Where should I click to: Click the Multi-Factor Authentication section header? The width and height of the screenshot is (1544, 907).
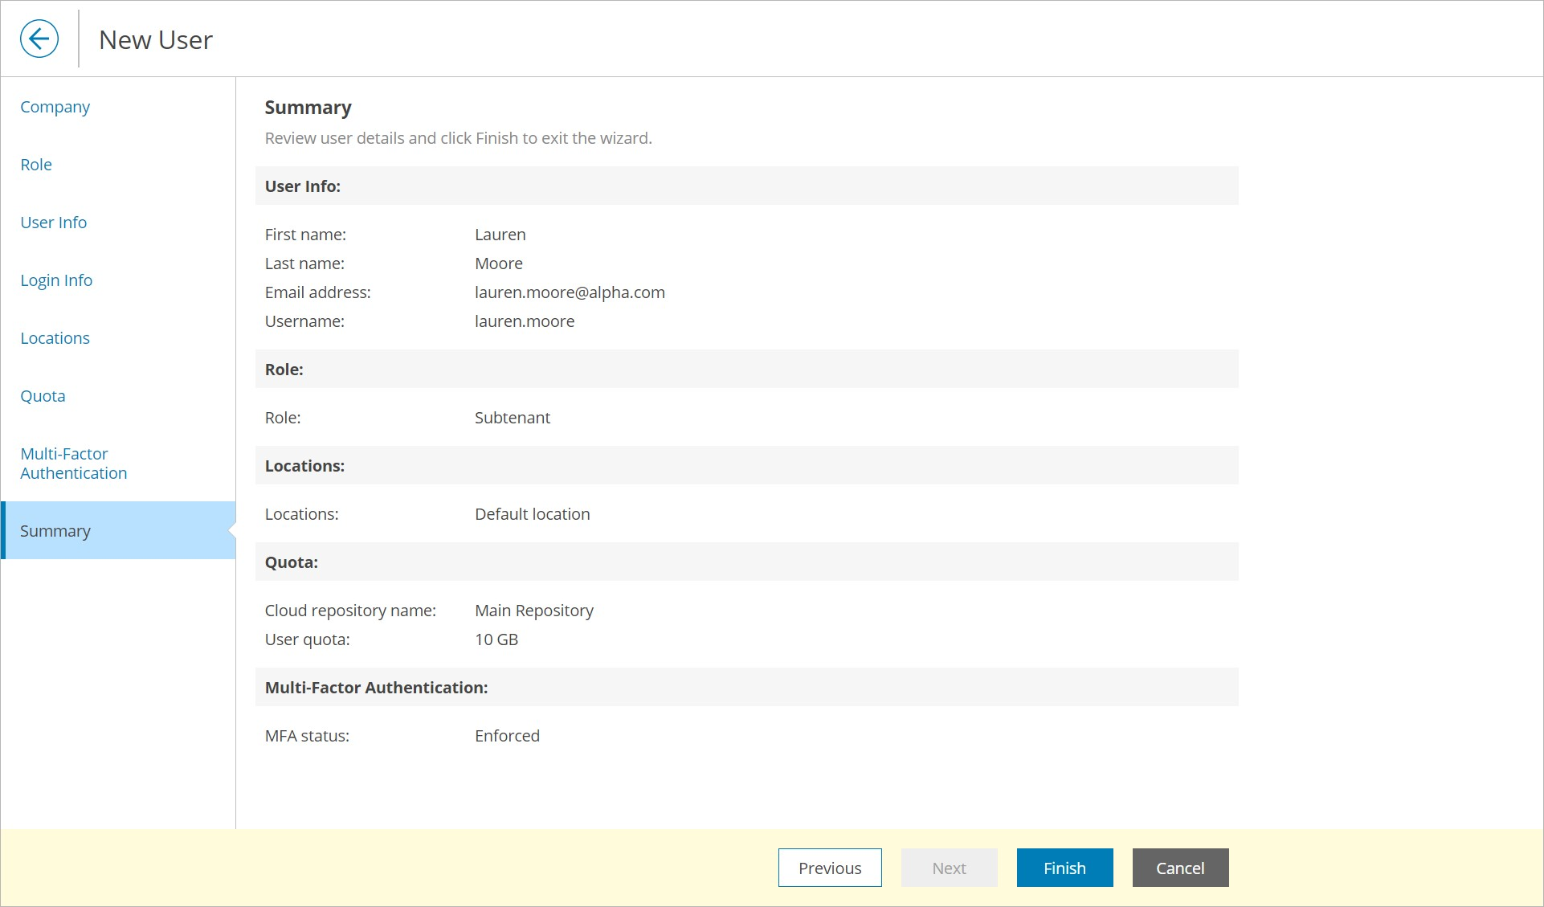click(x=376, y=688)
